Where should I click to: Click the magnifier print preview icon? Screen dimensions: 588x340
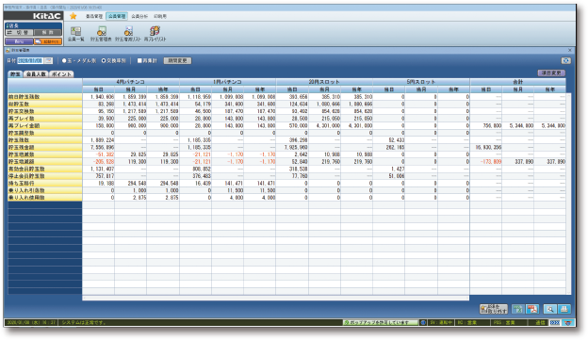[x=550, y=309]
